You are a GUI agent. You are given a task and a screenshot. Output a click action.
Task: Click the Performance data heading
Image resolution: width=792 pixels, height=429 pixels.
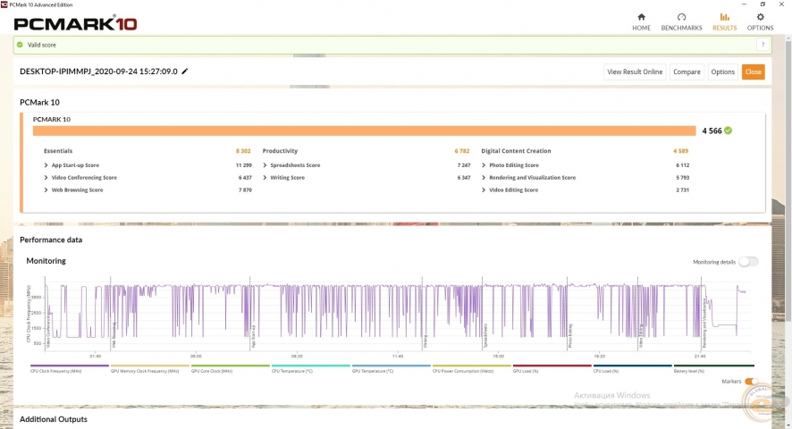coord(51,240)
